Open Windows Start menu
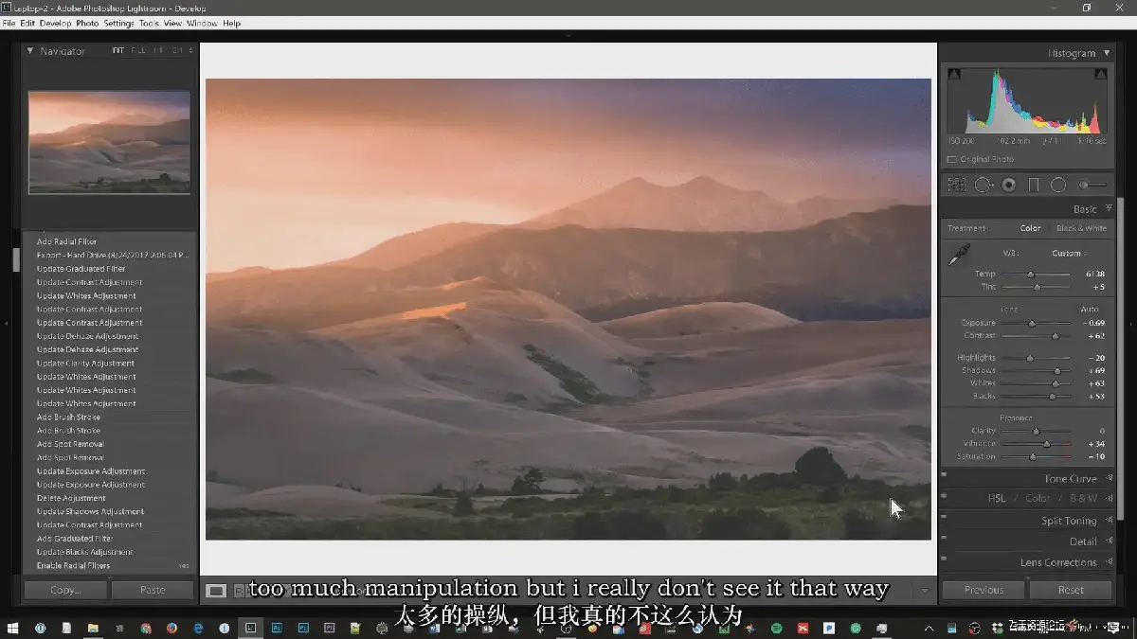1137x639 pixels. pyautogui.click(x=13, y=627)
